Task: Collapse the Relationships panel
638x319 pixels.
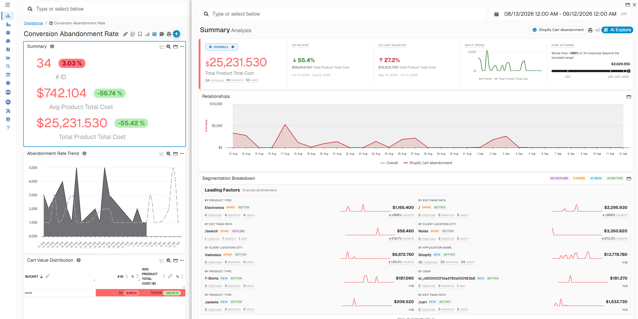Action: tap(629, 97)
